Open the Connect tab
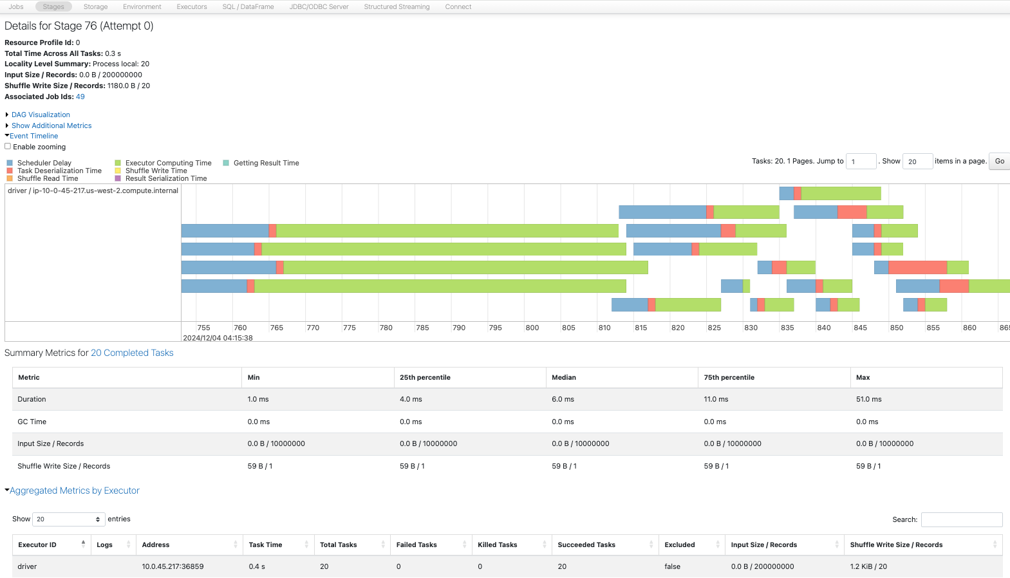1010x578 pixels. [458, 6]
